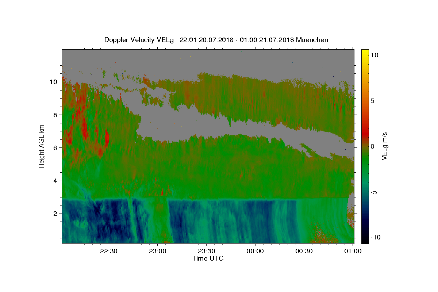Click colorbar tick value '-10'

click(376, 238)
